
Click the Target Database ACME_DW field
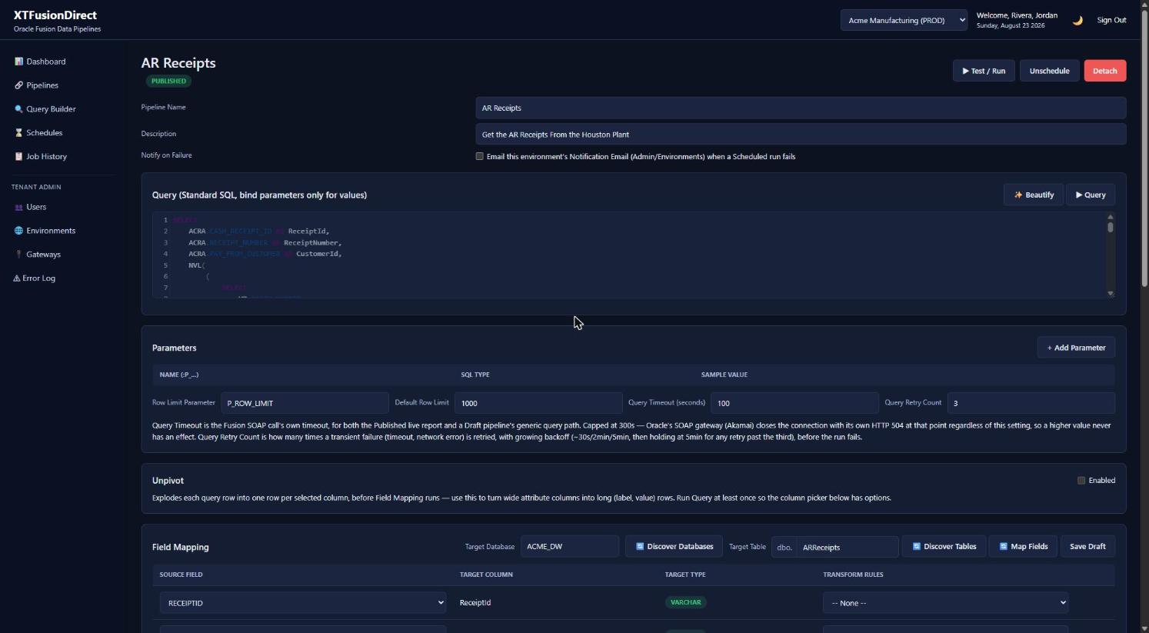coord(570,547)
